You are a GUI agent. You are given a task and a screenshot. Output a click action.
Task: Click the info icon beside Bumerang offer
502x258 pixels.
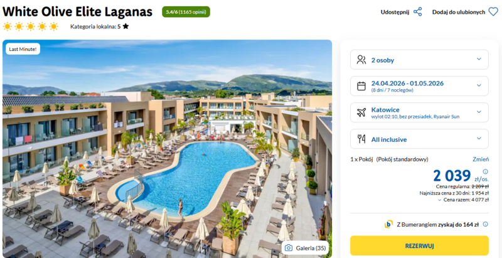coord(485,224)
